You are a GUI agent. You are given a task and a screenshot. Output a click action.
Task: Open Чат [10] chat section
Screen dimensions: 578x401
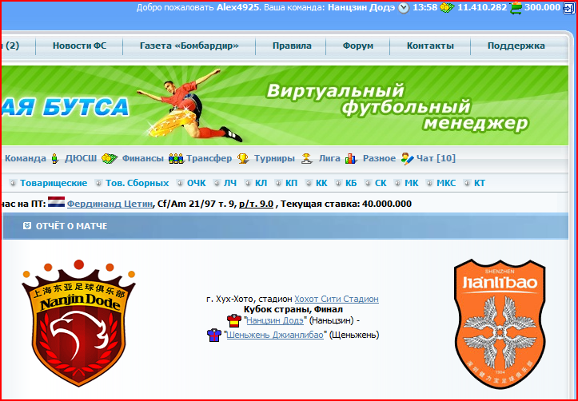tap(435, 158)
